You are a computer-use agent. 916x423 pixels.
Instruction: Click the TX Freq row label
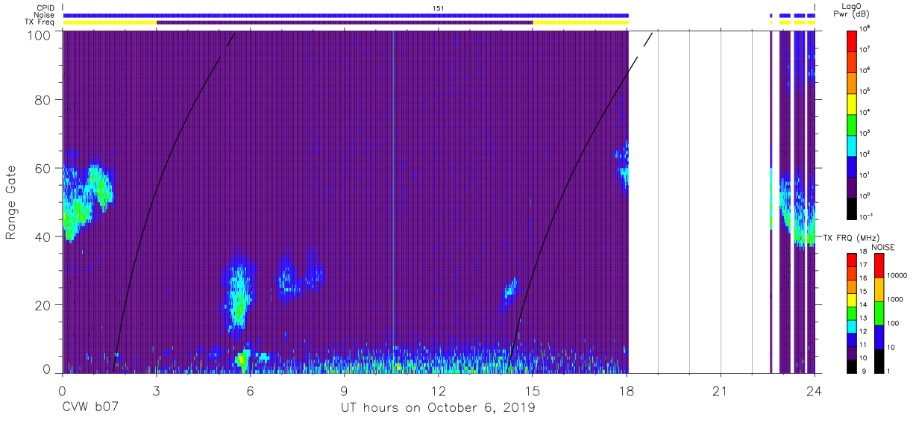tap(40, 22)
